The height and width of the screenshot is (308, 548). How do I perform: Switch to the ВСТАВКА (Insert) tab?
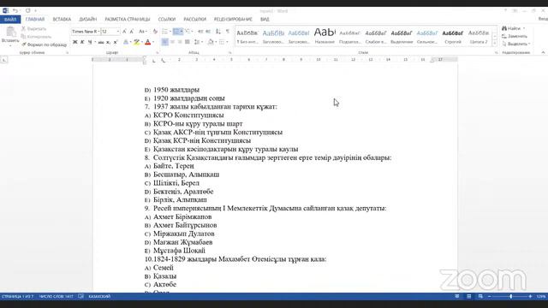[62, 19]
